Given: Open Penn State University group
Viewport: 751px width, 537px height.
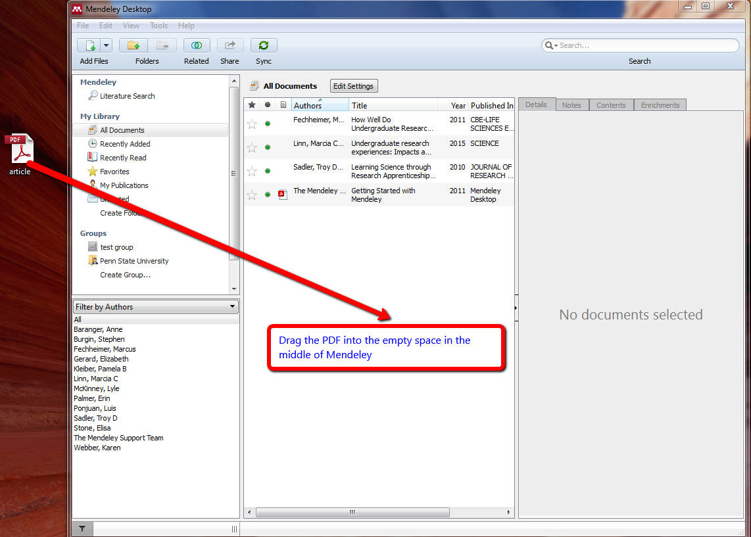Looking at the screenshot, I should [128, 261].
